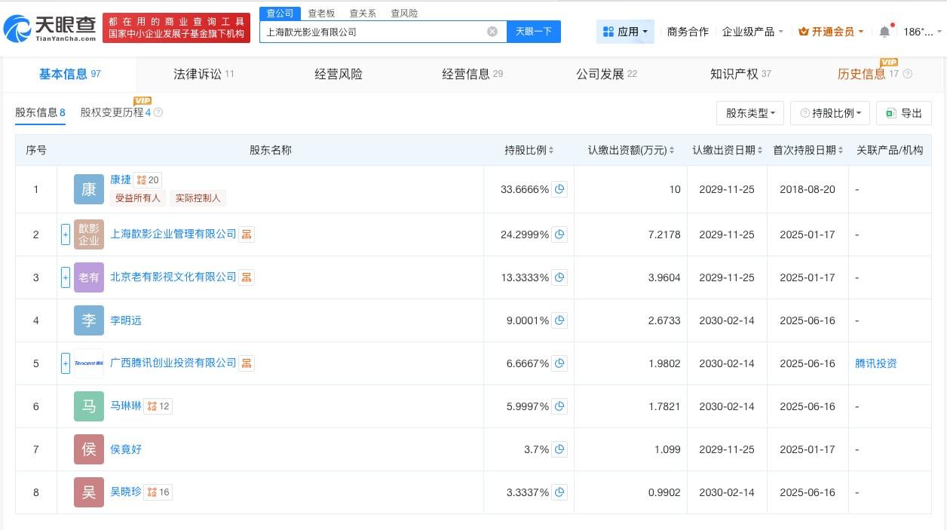Viewport: 947px width, 530px height.
Task: Open the notification bell icon
Action: point(884,32)
